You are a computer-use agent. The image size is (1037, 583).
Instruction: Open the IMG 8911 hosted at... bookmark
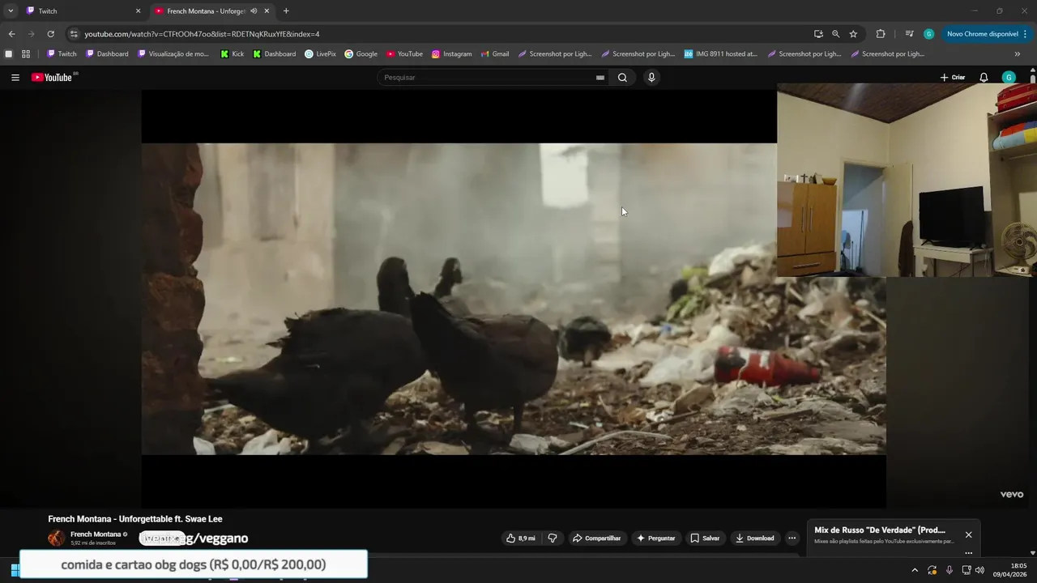pyautogui.click(x=720, y=54)
